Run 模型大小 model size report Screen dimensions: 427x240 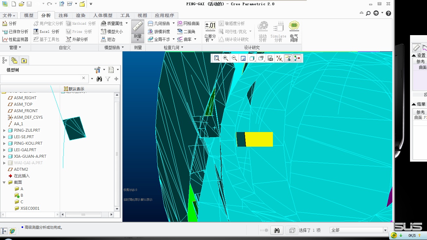[112, 32]
